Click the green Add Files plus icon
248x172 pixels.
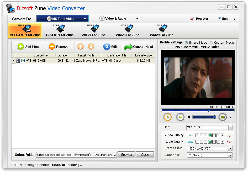click(x=21, y=47)
